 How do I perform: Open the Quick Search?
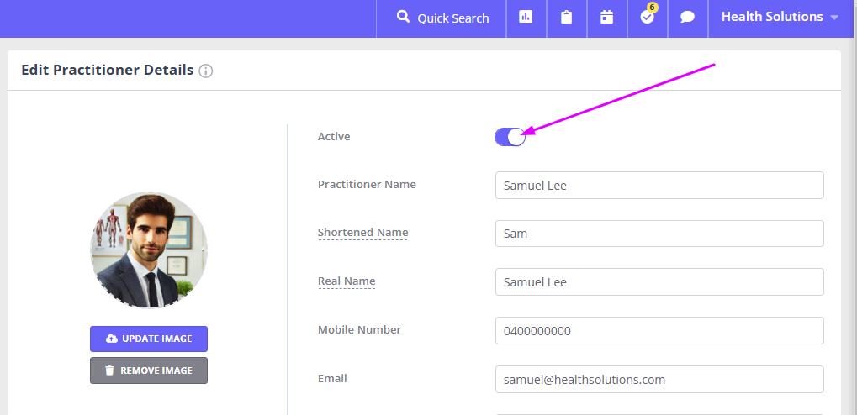[x=442, y=18]
